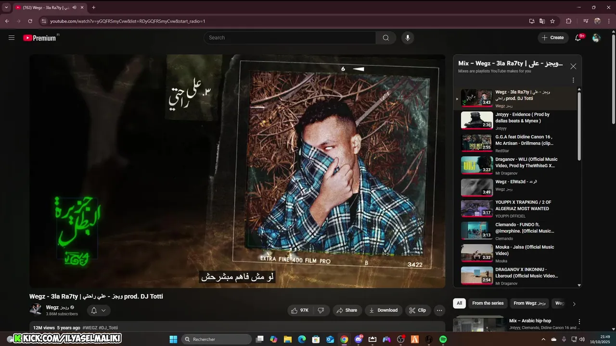Open the Wegz channel avatar
The width and height of the screenshot is (616, 346).
pyautogui.click(x=36, y=309)
